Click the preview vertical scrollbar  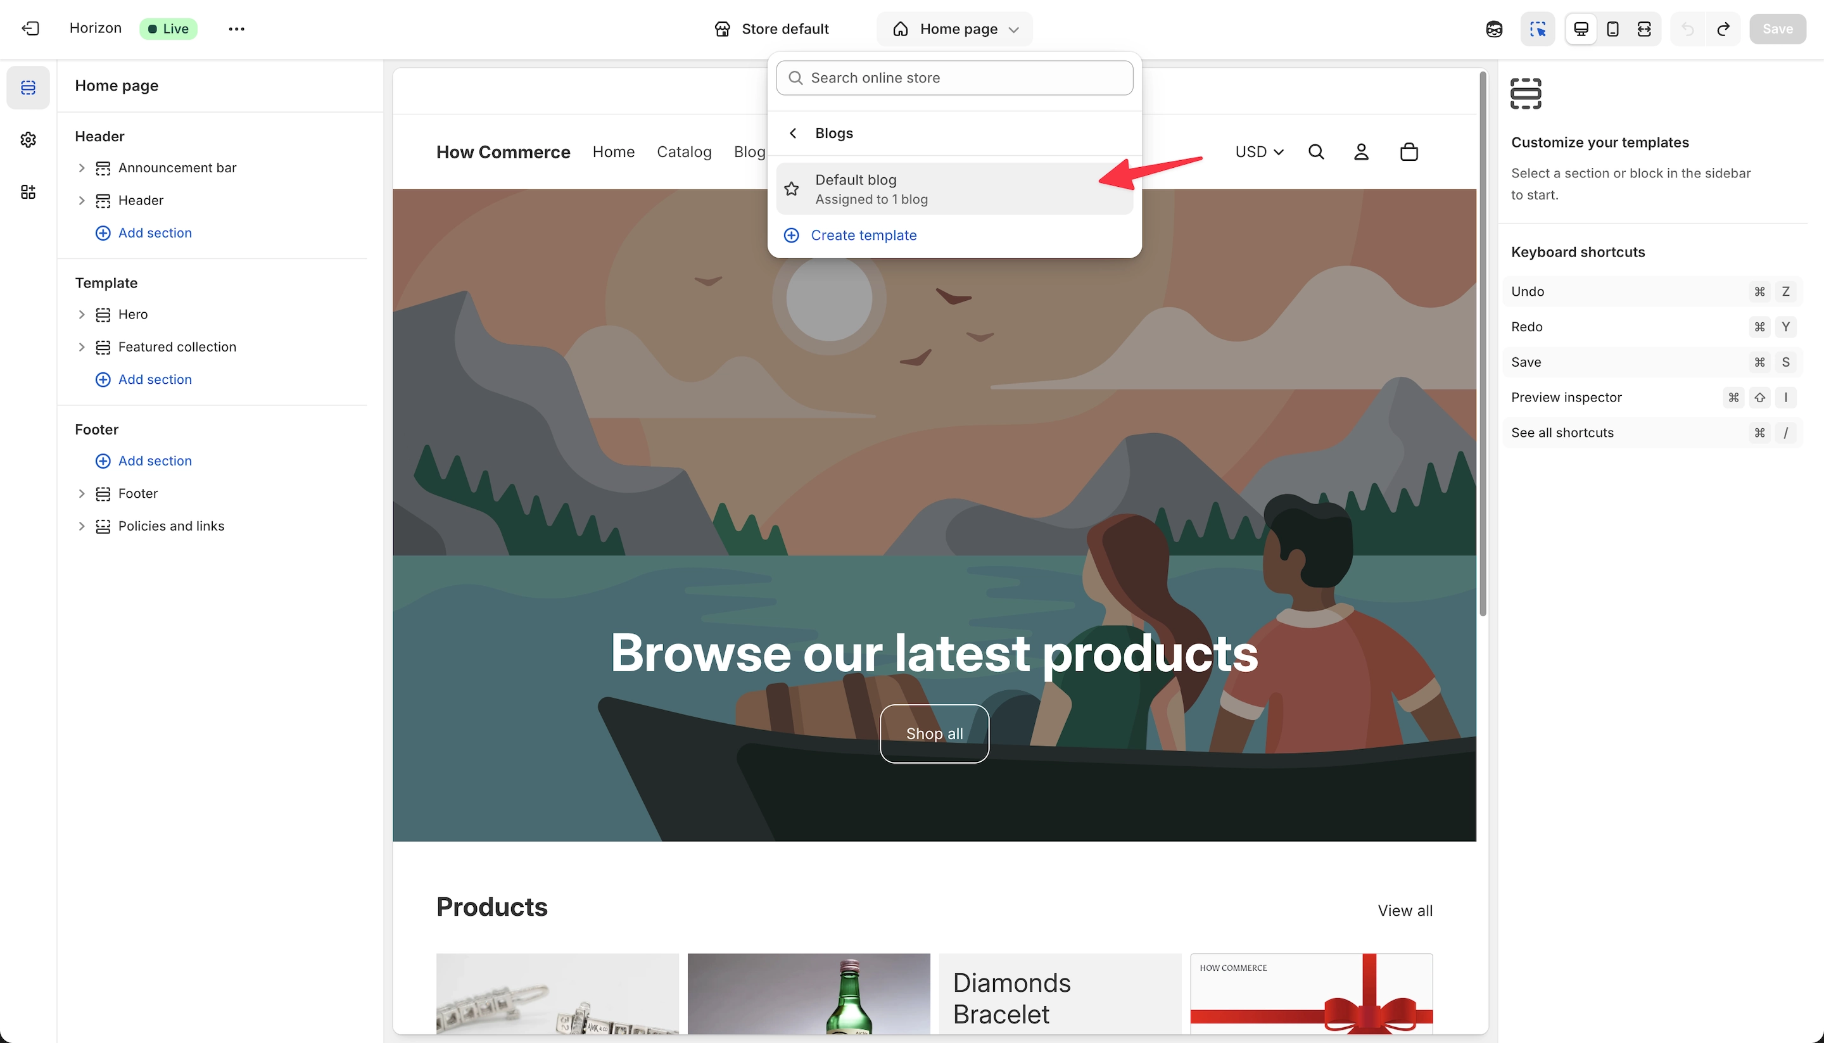pyautogui.click(x=1482, y=344)
